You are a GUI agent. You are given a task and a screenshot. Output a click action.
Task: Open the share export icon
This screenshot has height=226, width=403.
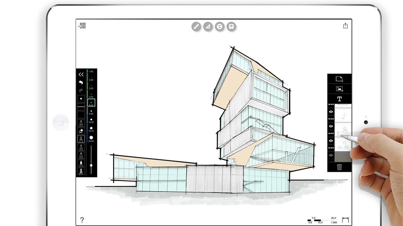tap(345, 26)
